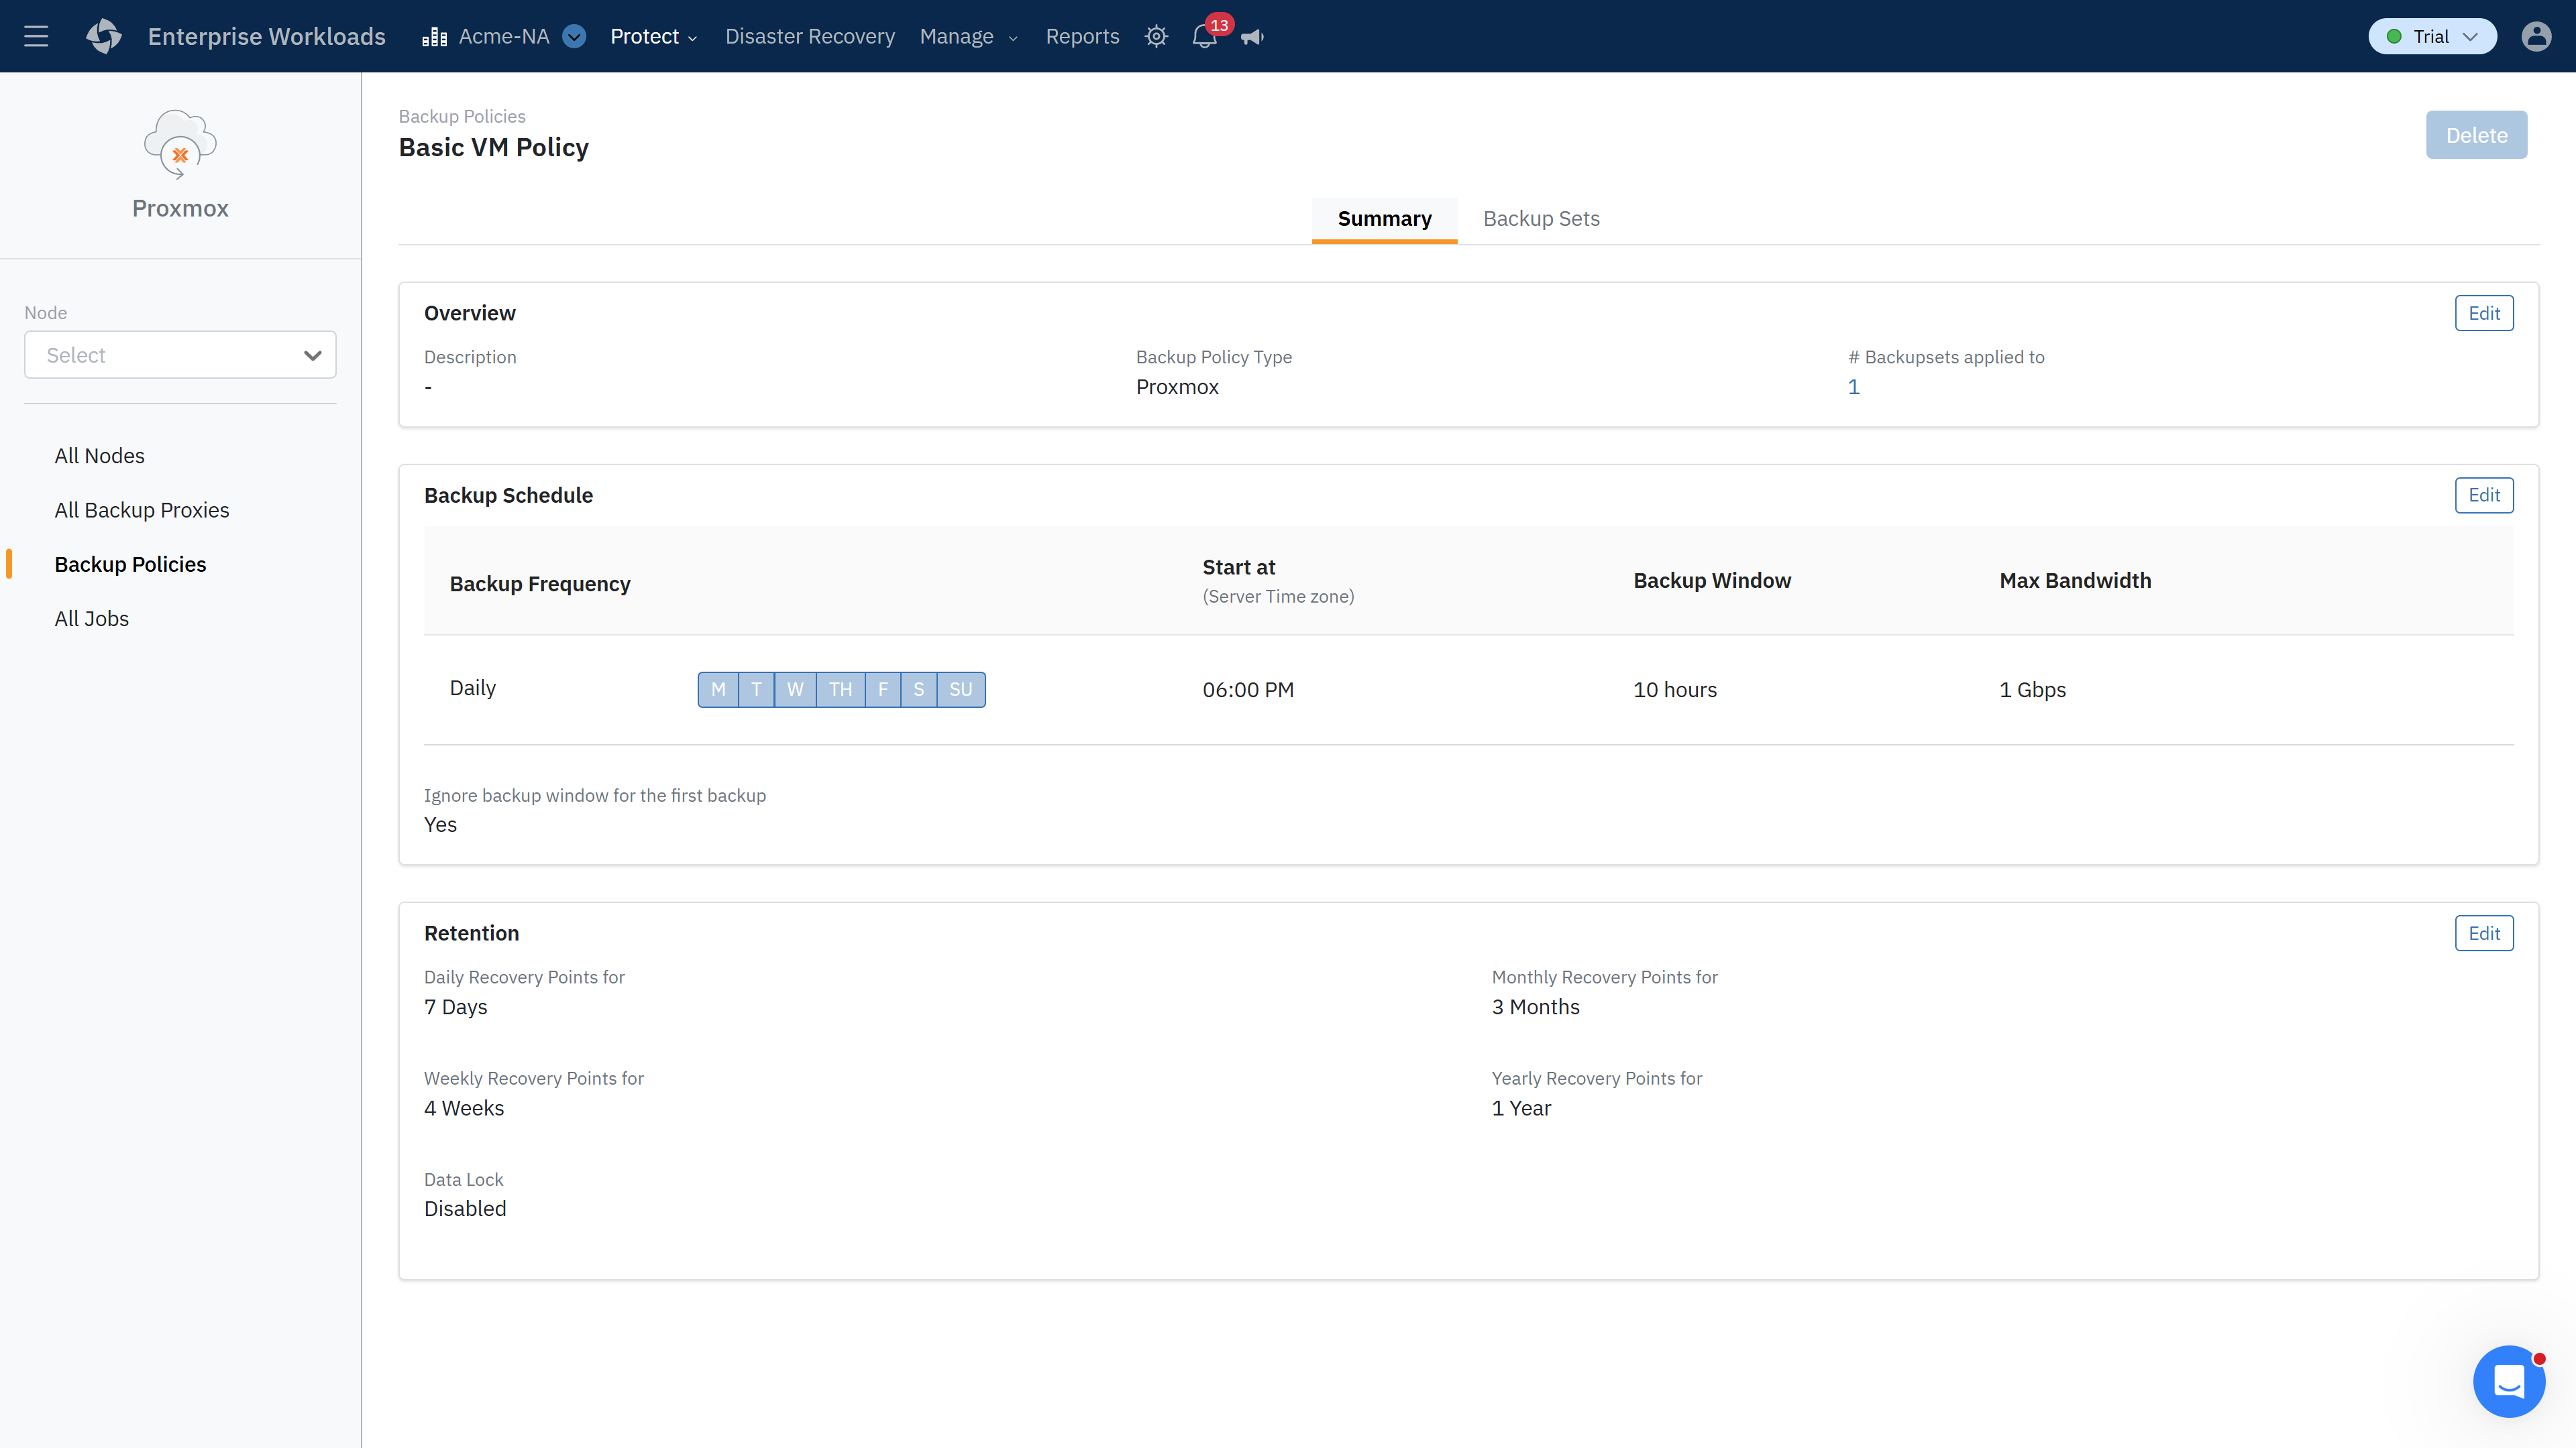Open the Manage dropdown menu
This screenshot has height=1448, width=2576.
point(968,36)
